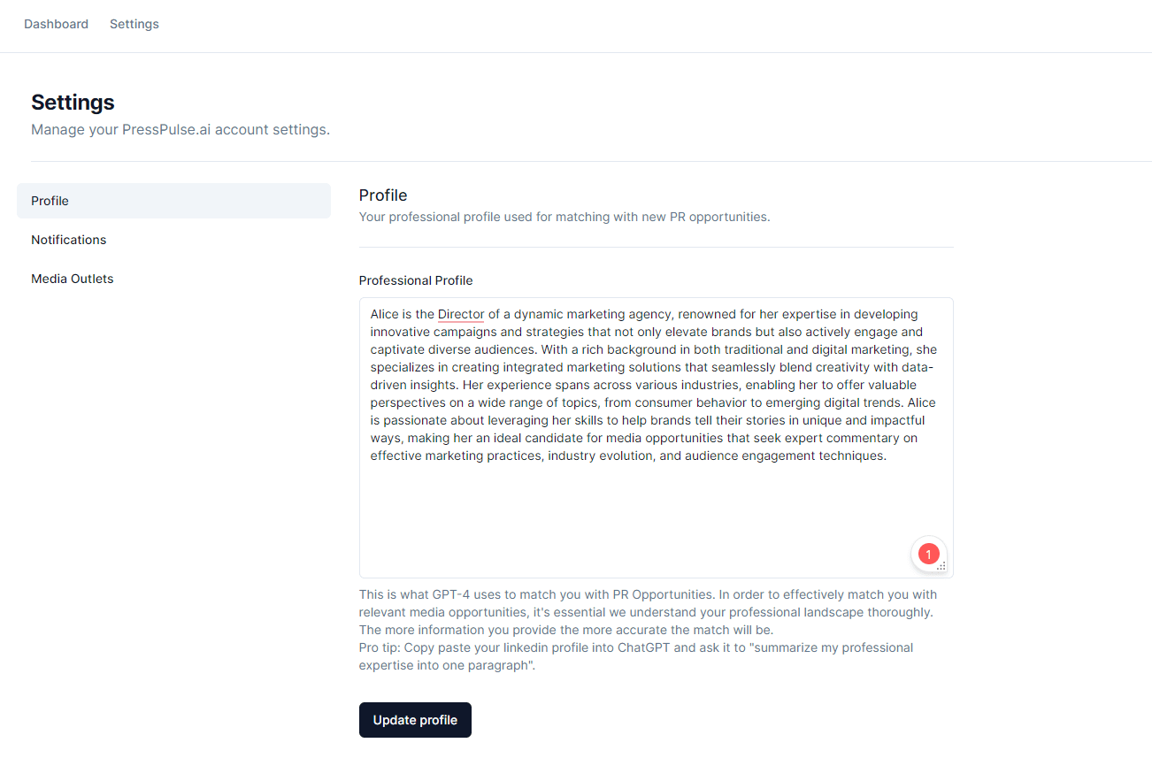The width and height of the screenshot is (1152, 781).
Task: Open the Dashboard page
Action: click(56, 24)
